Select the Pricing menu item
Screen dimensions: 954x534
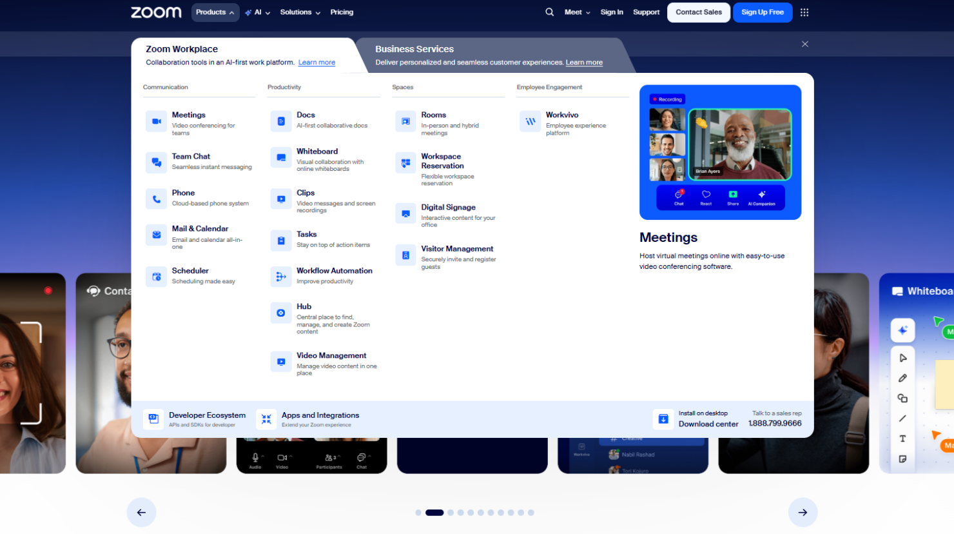point(342,12)
